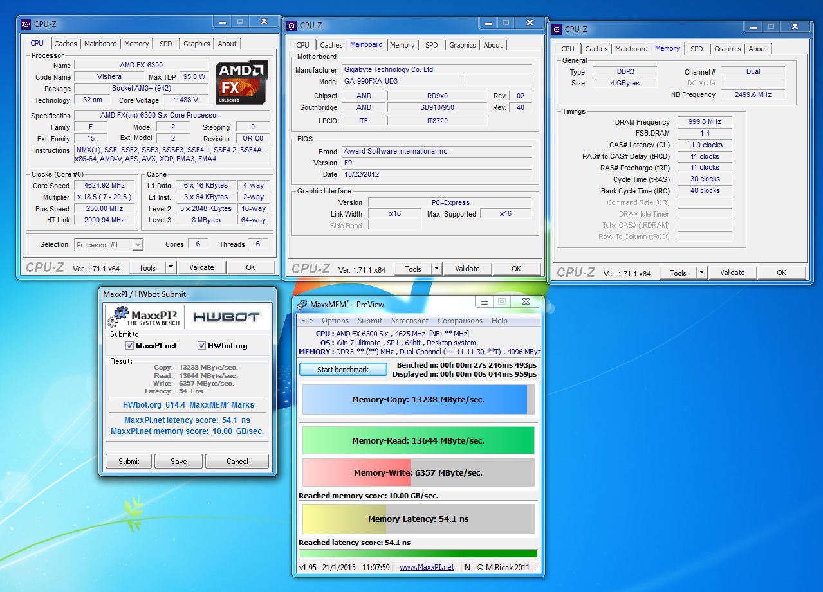Screen dimensions: 823x592
Task: Click the title icon of the Memory CPU-Z window
Action: tap(557, 30)
